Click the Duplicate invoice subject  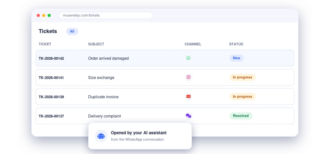(x=103, y=97)
